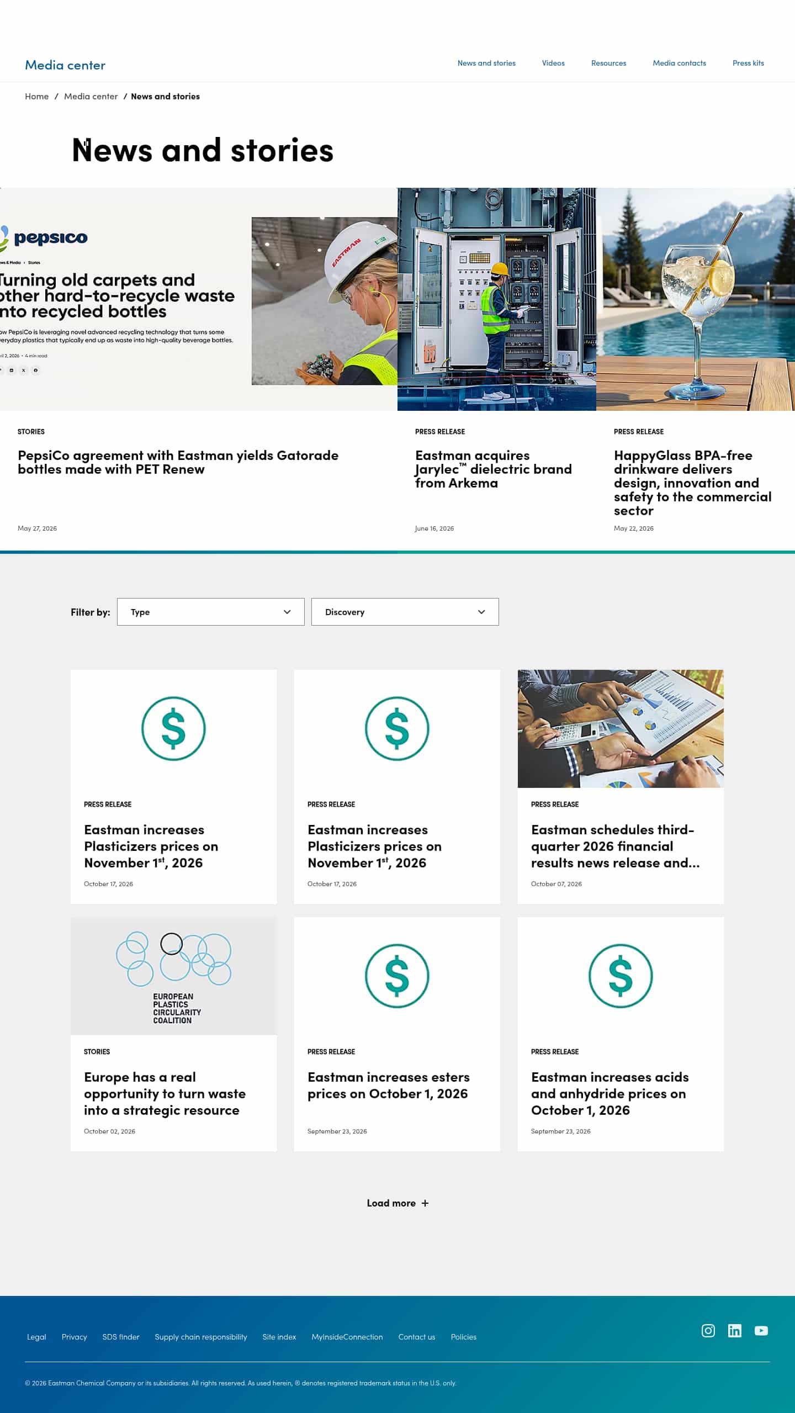
Task: Open the Media contacts navigation item
Action: pyautogui.click(x=679, y=63)
